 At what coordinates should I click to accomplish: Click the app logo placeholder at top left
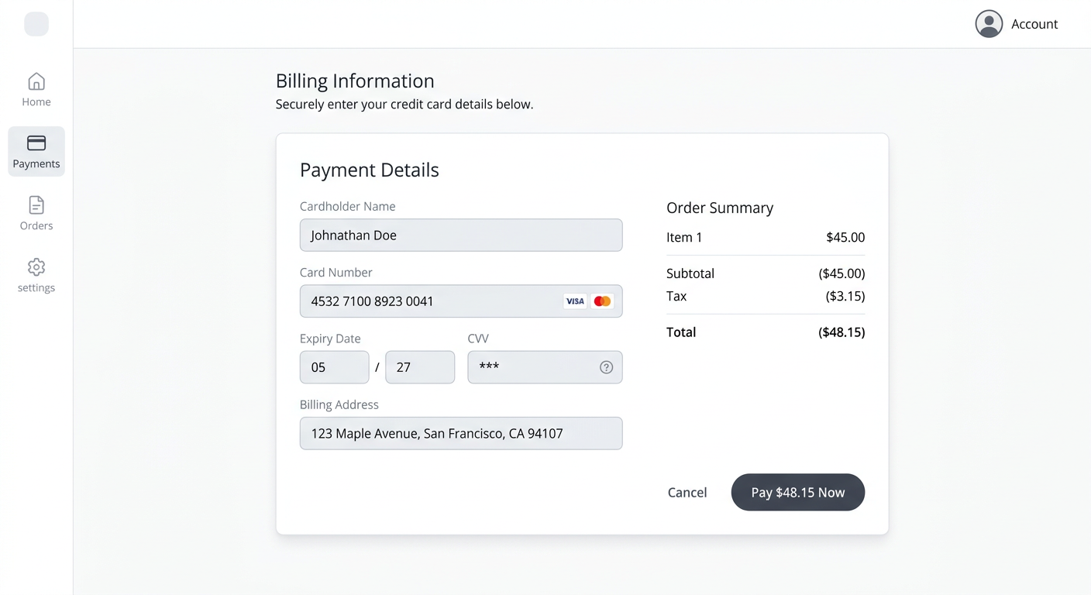tap(36, 24)
